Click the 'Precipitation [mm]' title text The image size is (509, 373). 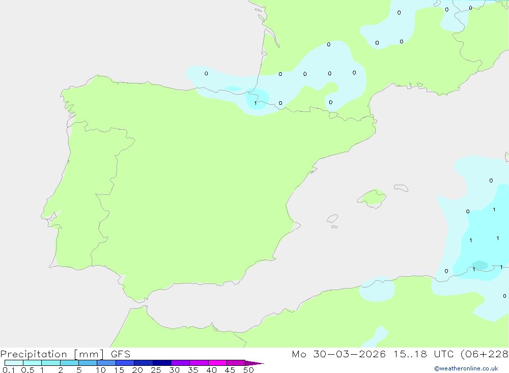tap(52, 354)
